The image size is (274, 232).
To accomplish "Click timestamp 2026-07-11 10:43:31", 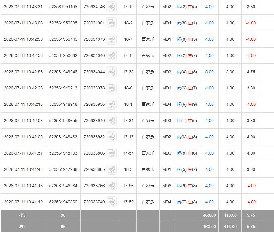I will point(23,7).
